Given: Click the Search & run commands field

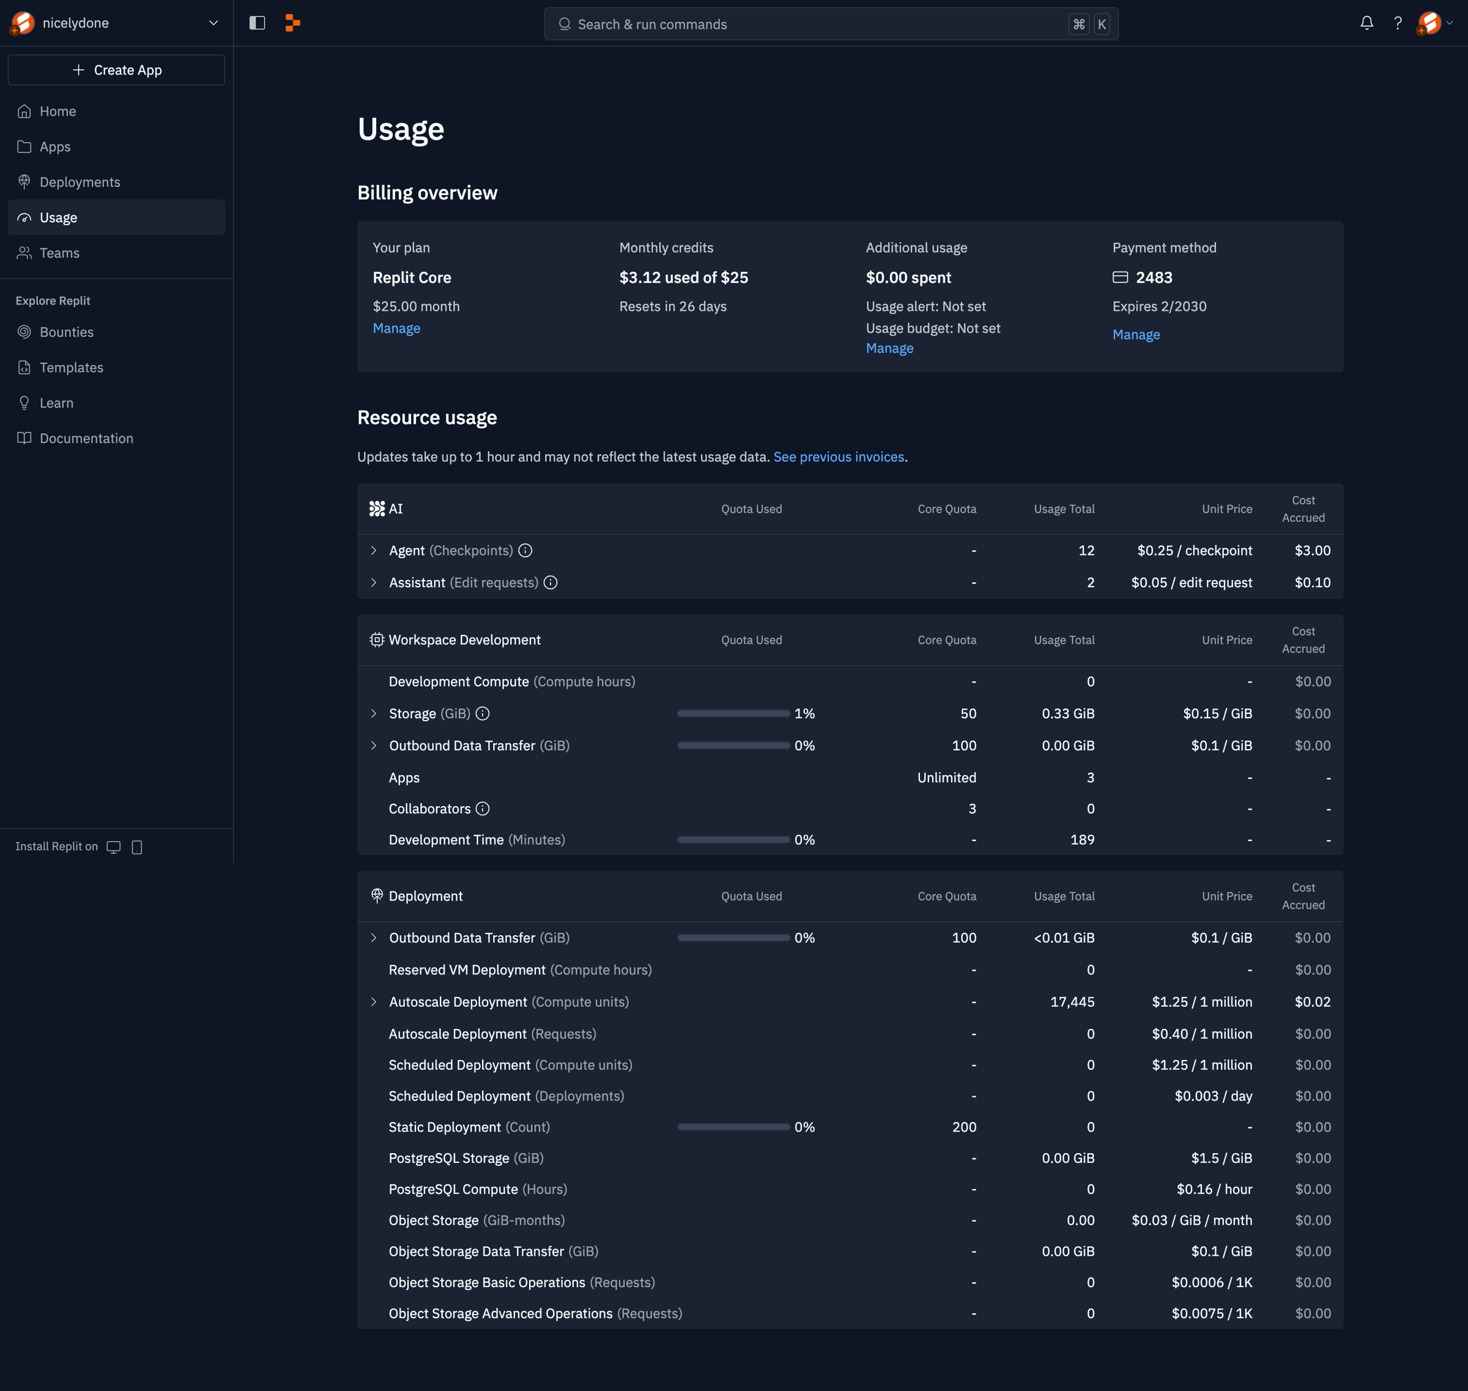Looking at the screenshot, I should (831, 24).
